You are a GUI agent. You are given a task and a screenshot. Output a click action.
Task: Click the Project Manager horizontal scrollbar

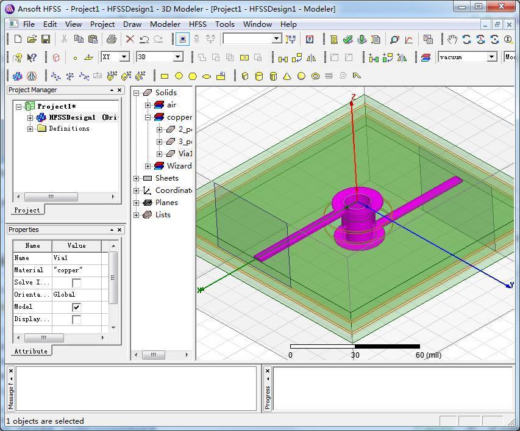[x=51, y=197]
